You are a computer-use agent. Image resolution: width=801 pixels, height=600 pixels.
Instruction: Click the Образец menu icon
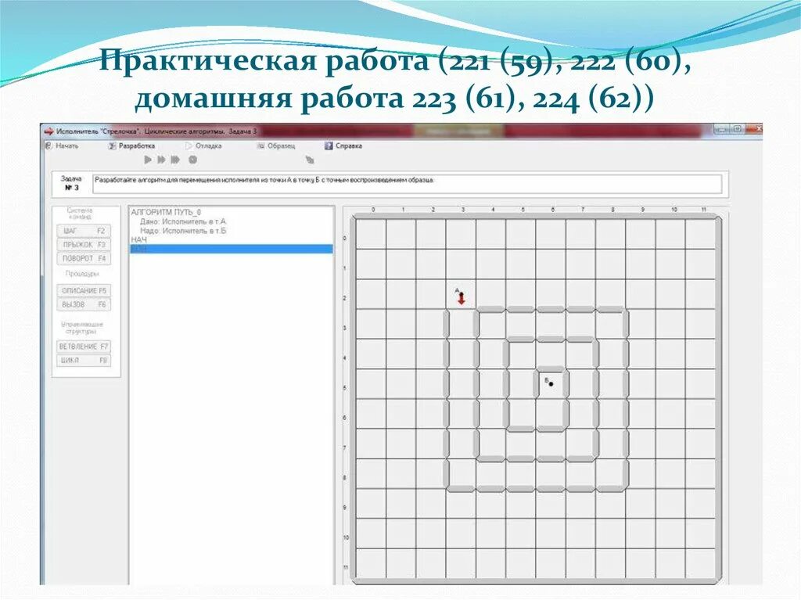(260, 146)
